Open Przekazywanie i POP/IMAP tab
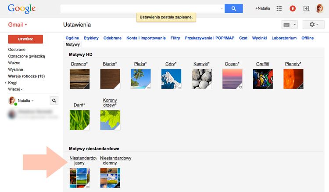Viewport: 329px width, 192px height. [209, 38]
